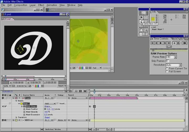Screen dimensions: 189x132
Task: Click the Mask 1 yellow color swatch
Action: (22, 103)
